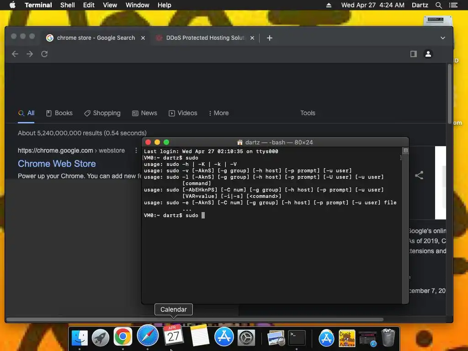
Task: Open the Chrome Web Store result link
Action: pyautogui.click(x=57, y=164)
